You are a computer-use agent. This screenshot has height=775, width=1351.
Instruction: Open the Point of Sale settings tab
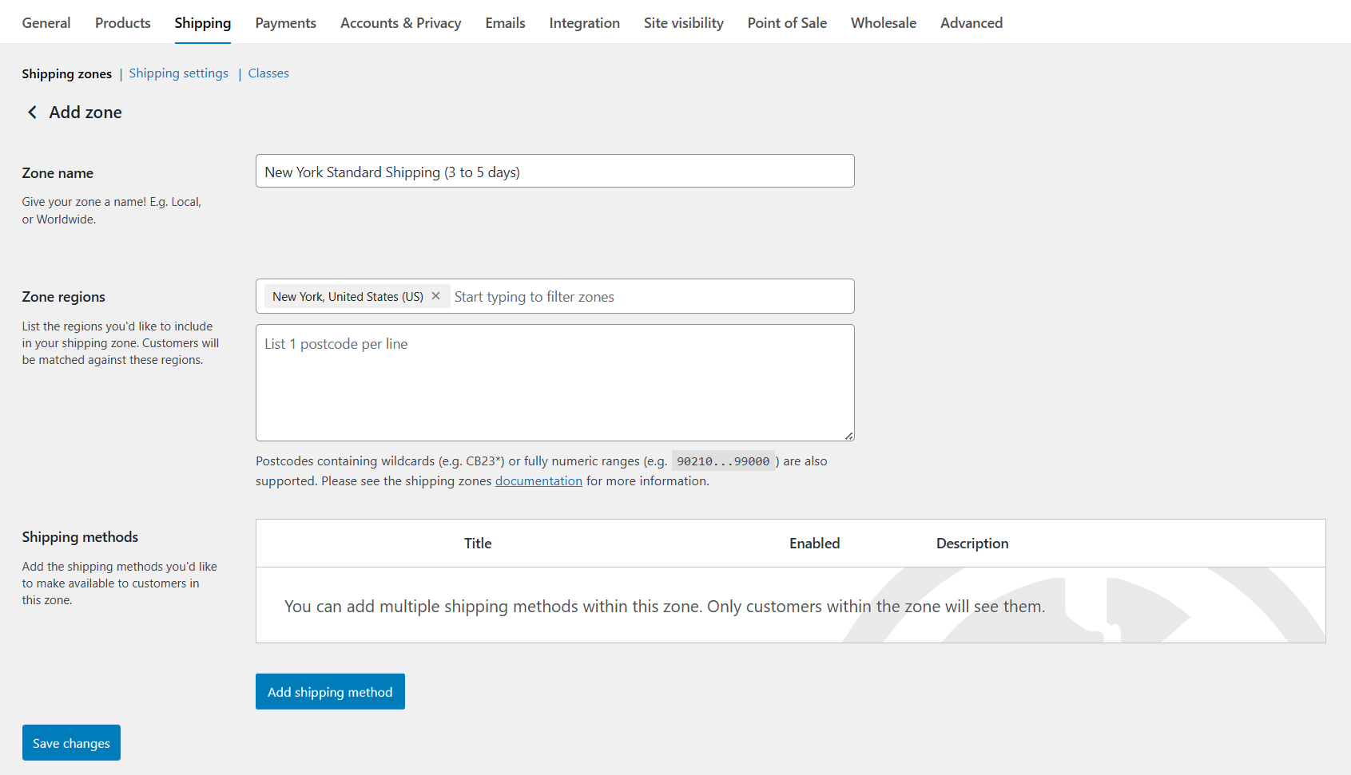tap(786, 22)
